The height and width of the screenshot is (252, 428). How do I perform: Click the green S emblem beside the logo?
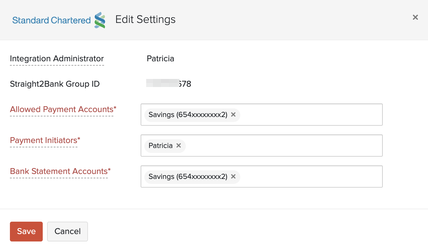(x=100, y=20)
